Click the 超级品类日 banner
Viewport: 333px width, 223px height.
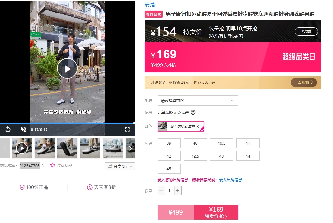(298, 57)
